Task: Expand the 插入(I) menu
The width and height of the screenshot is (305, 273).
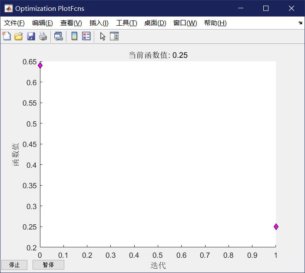Action: click(99, 23)
